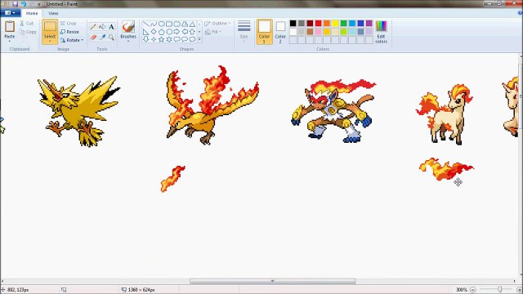Choose the Down arrow shape
This screenshot has height=294, width=523.
tap(145, 39)
